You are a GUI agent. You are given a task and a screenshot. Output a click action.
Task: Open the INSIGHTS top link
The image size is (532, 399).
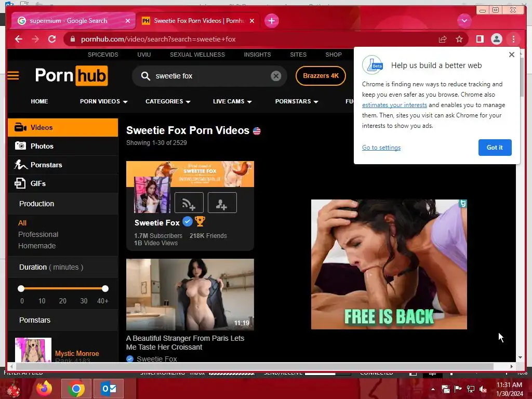coord(257,55)
